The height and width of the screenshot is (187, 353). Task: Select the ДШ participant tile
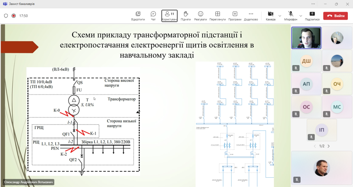(306, 61)
